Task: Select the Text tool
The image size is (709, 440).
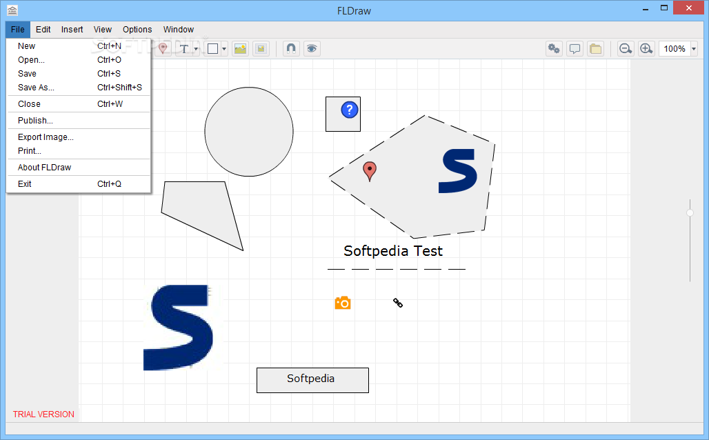Action: click(x=184, y=48)
